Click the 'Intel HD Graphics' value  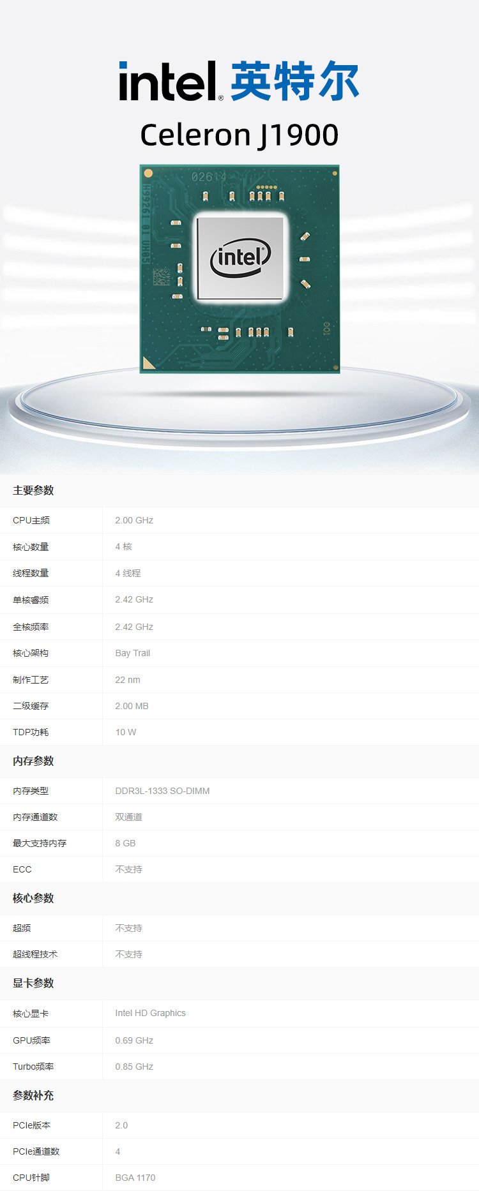150,1013
